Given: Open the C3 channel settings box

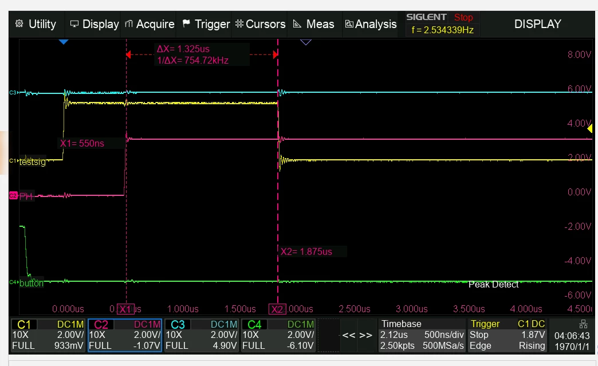Looking at the screenshot, I should [202, 335].
